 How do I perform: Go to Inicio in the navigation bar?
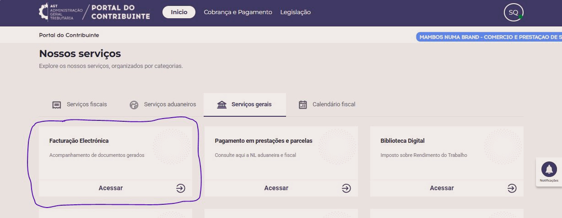point(179,12)
